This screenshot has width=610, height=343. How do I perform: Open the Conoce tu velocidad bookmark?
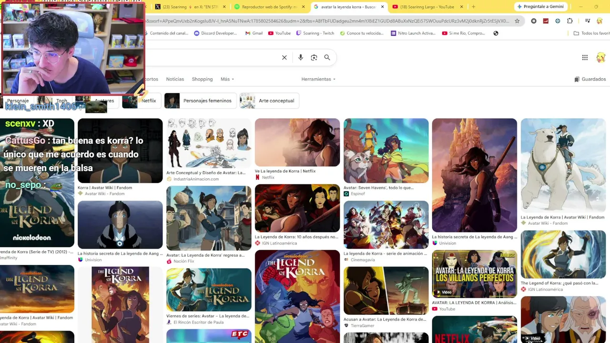361,33
